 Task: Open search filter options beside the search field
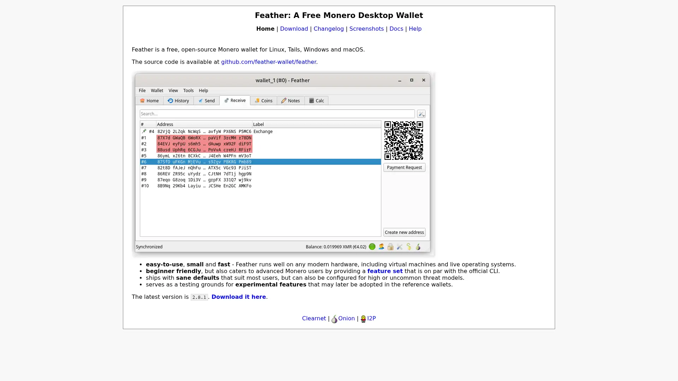[421, 114]
